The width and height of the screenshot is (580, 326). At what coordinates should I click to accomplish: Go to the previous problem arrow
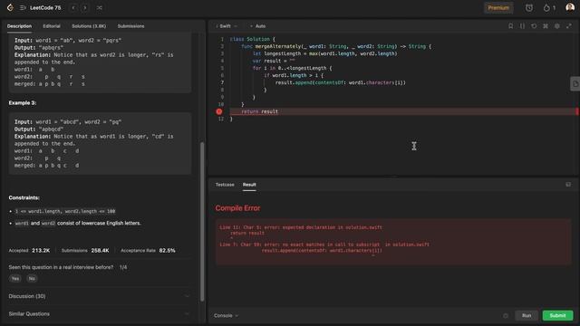click(73, 8)
